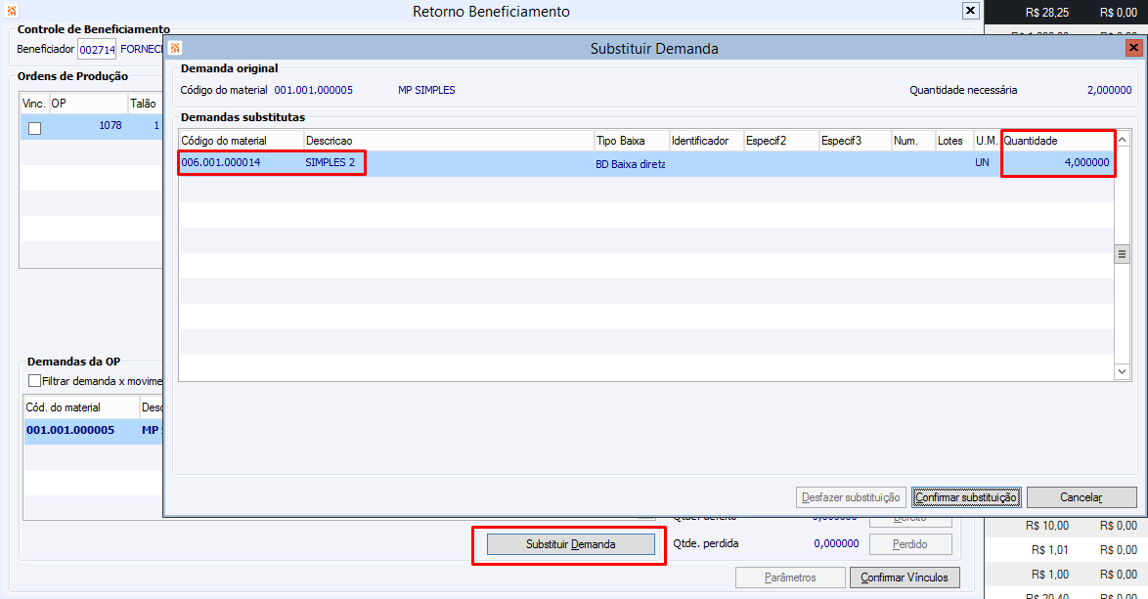Close the Substituir Demanda dialog
The width and height of the screenshot is (1148, 599).
pos(1133,48)
